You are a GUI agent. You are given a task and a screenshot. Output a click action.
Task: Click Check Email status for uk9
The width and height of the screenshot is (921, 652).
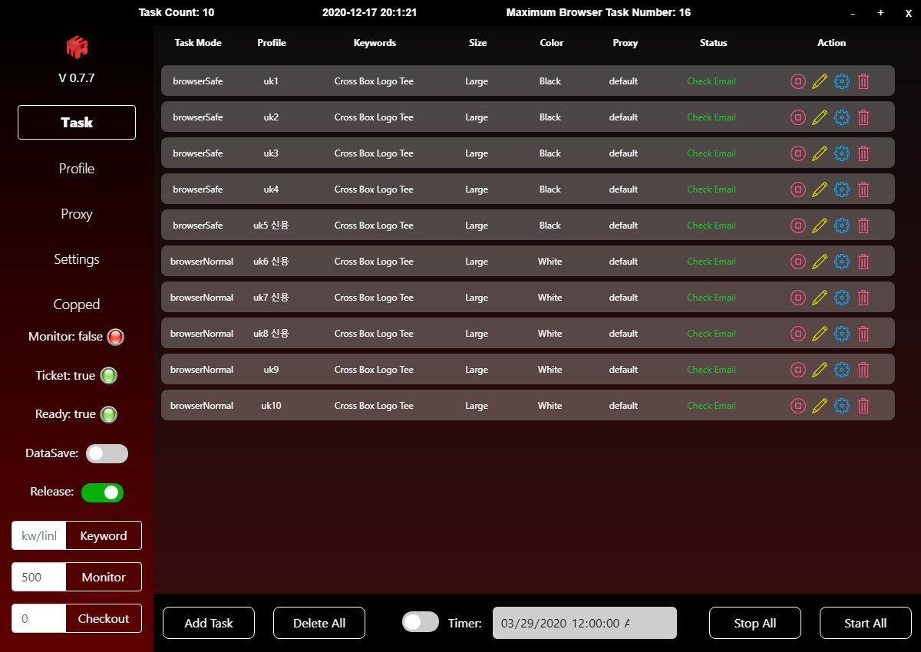coord(711,370)
